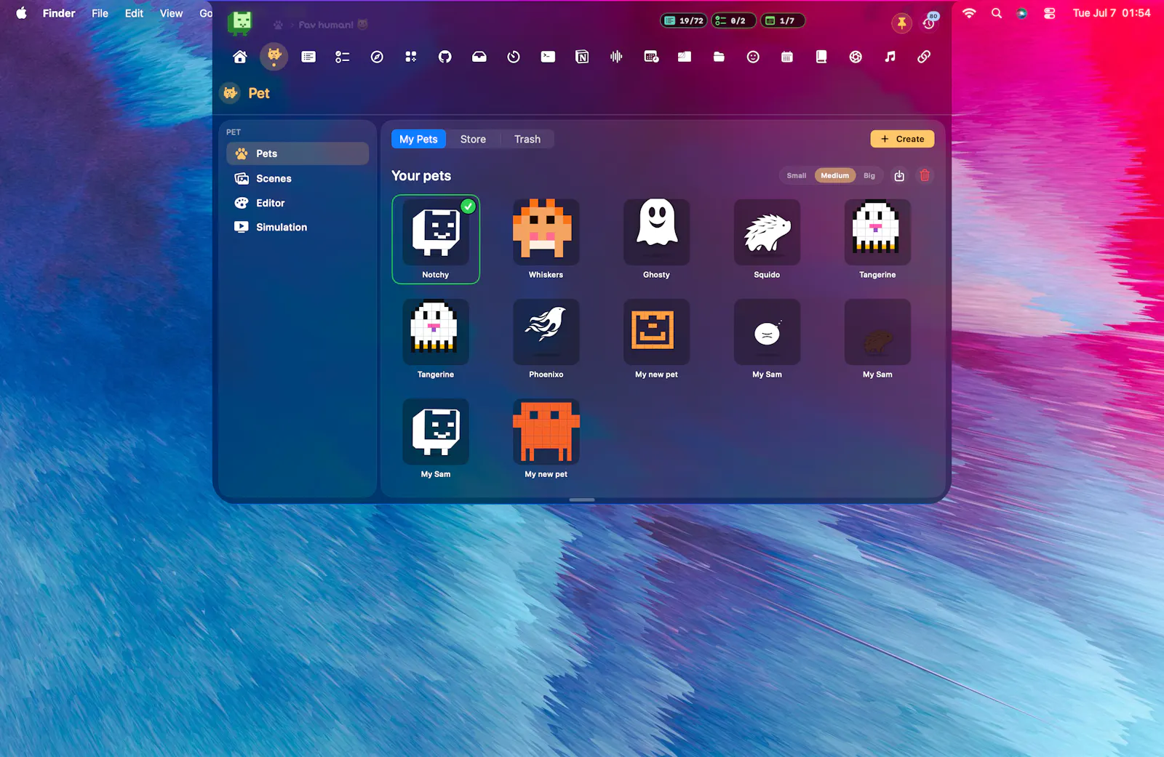Click the red trash delete icon

(x=925, y=176)
